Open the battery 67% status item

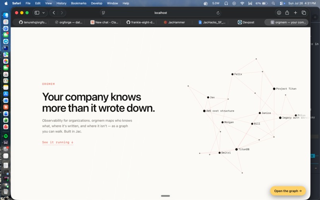[261, 3]
